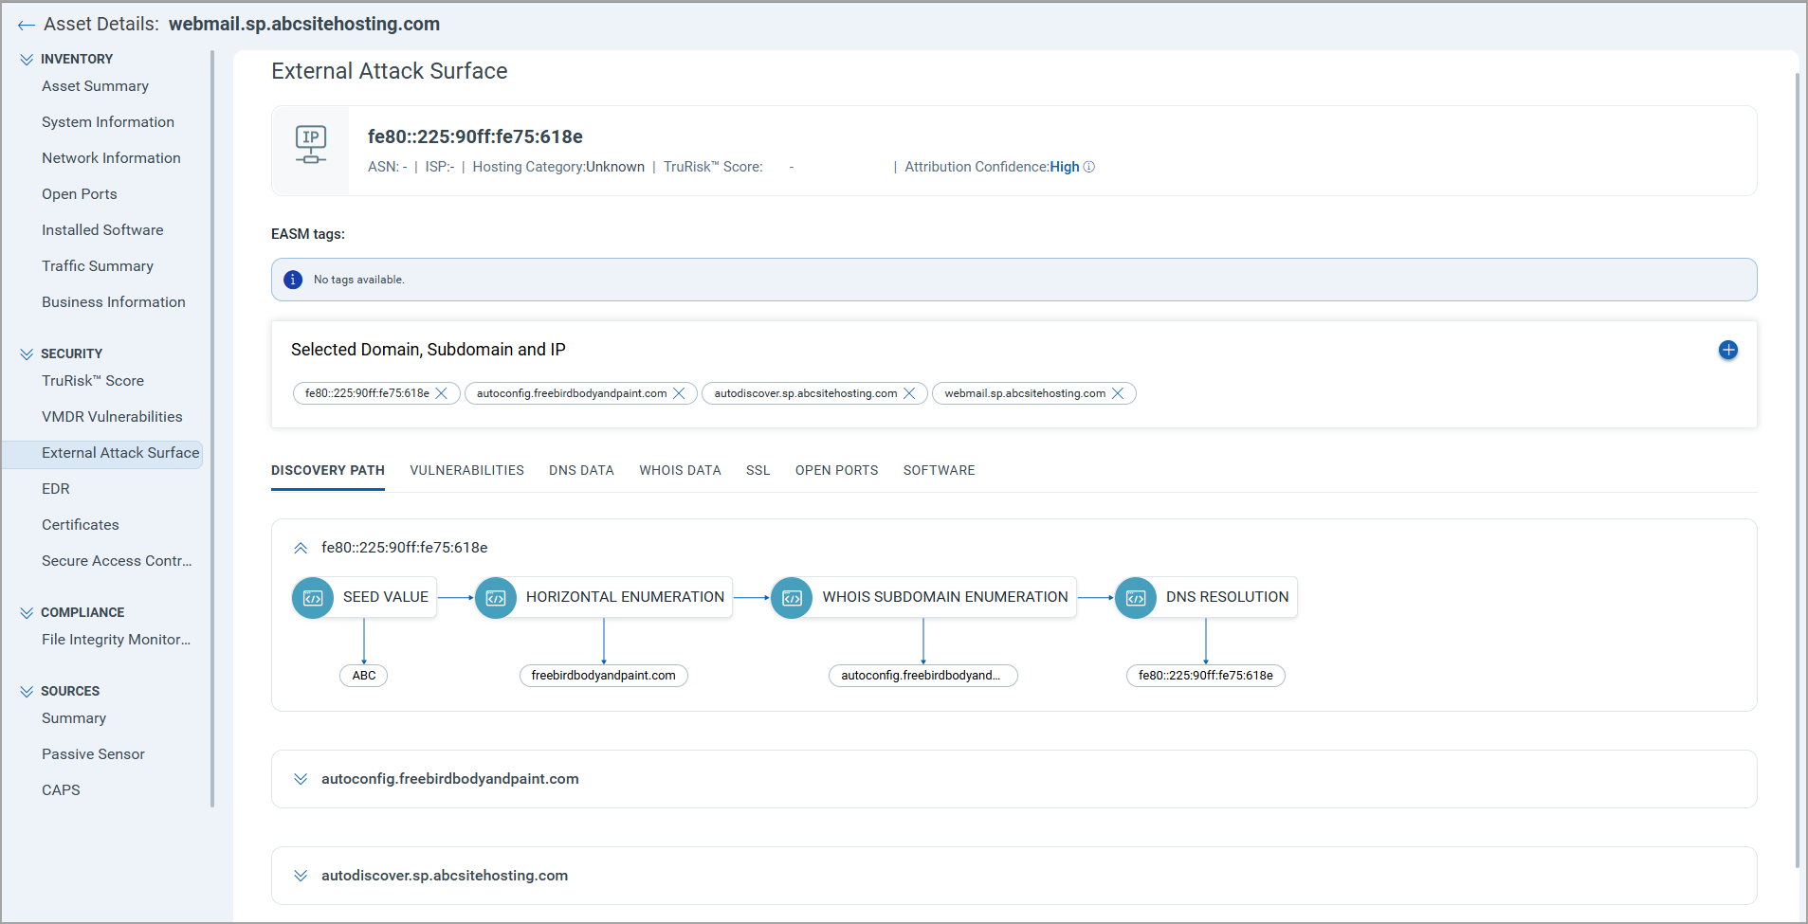This screenshot has height=924, width=1808.
Task: View Installed Software
Action: [x=102, y=230]
